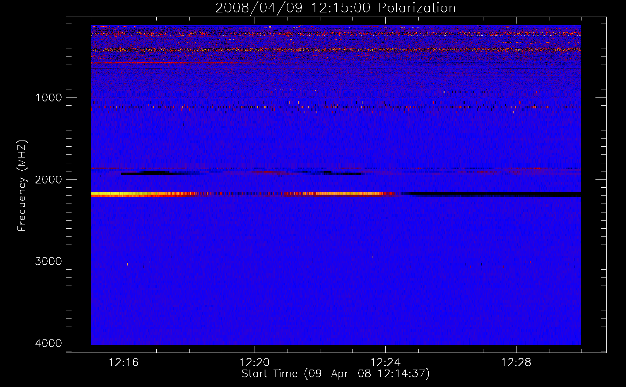Click the short black band just above 2000 MHz
Viewport: 626px width, 387px height.
coord(155,173)
